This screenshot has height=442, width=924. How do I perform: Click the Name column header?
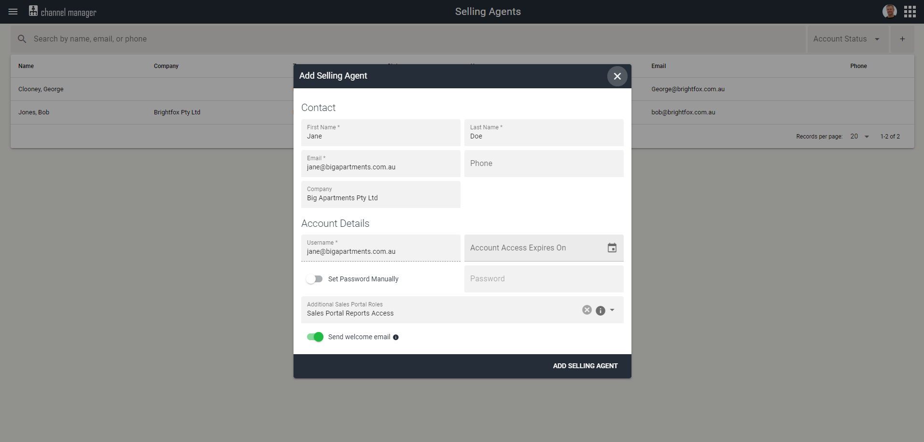tap(26, 66)
